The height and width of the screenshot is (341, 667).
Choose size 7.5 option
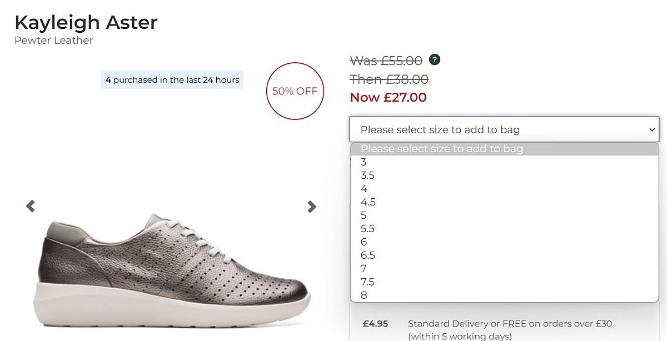coord(367,282)
